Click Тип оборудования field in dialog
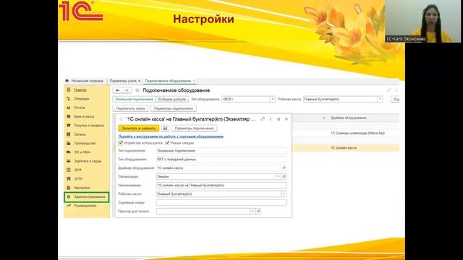This screenshot has width=463, height=260. 221,159
